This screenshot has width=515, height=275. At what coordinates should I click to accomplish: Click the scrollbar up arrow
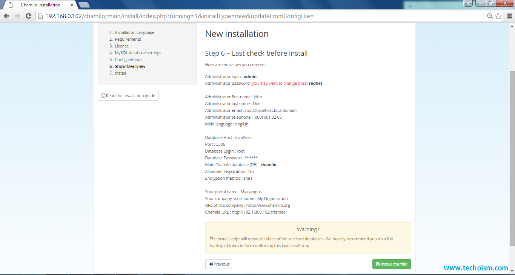(x=512, y=26)
